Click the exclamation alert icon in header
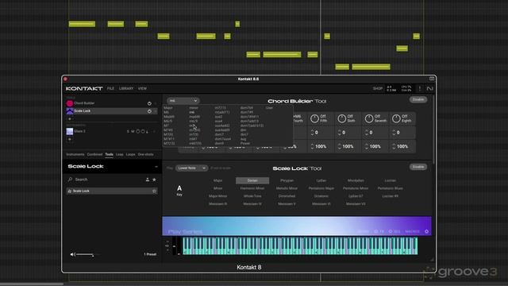Screen dimensions: 508x286 tap(420, 88)
